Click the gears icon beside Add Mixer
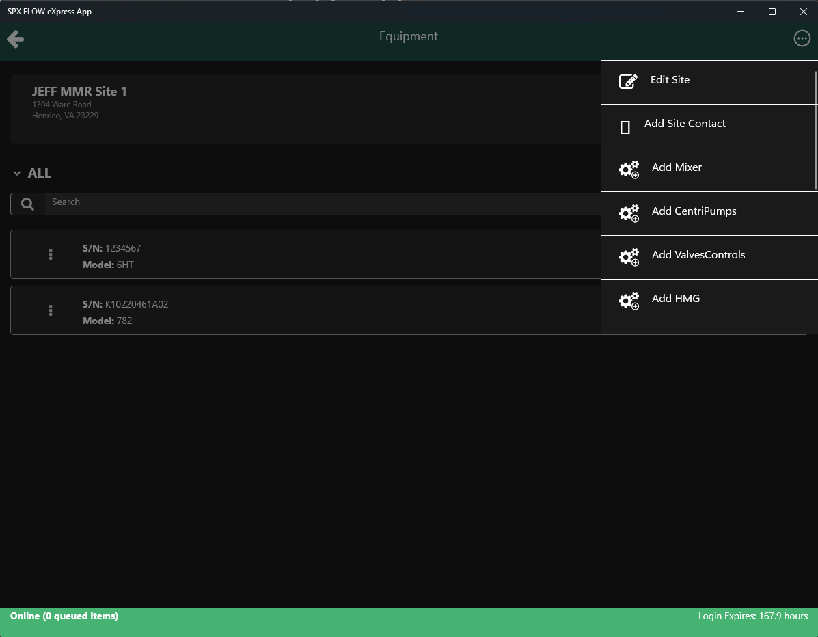The image size is (818, 637). pos(629,170)
